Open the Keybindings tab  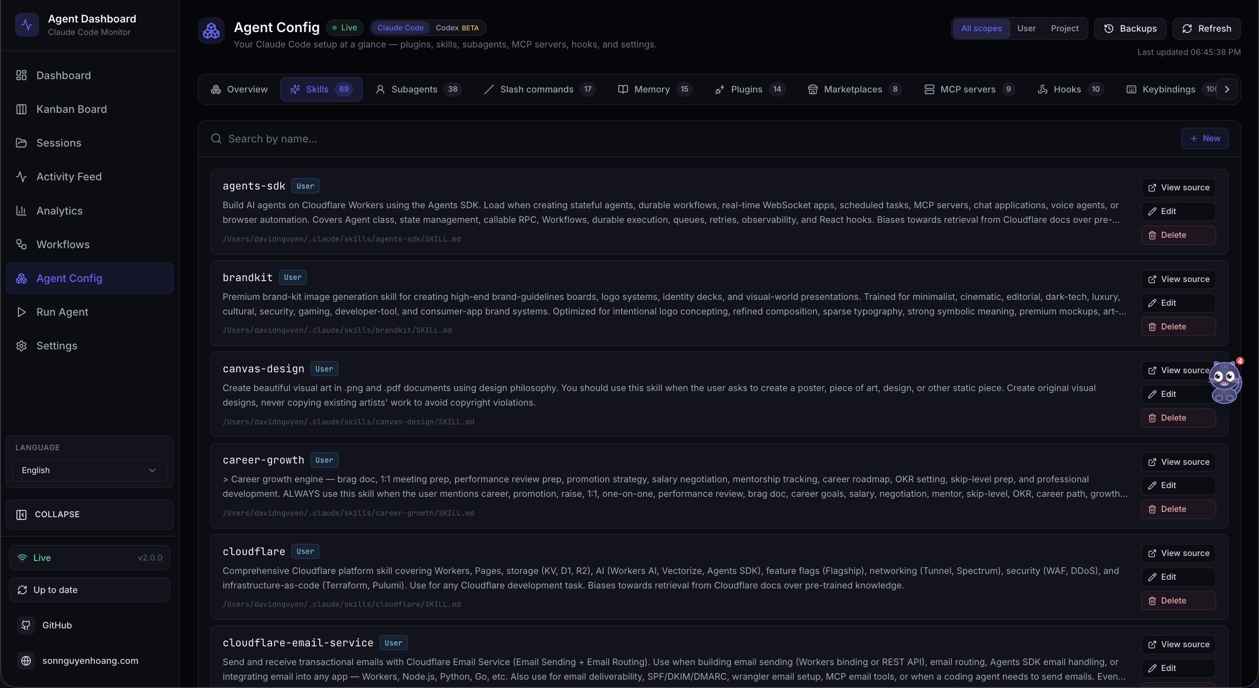pyautogui.click(x=1169, y=89)
